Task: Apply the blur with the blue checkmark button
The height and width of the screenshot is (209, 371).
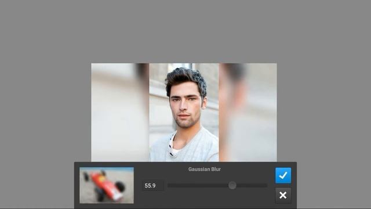Action: point(283,175)
